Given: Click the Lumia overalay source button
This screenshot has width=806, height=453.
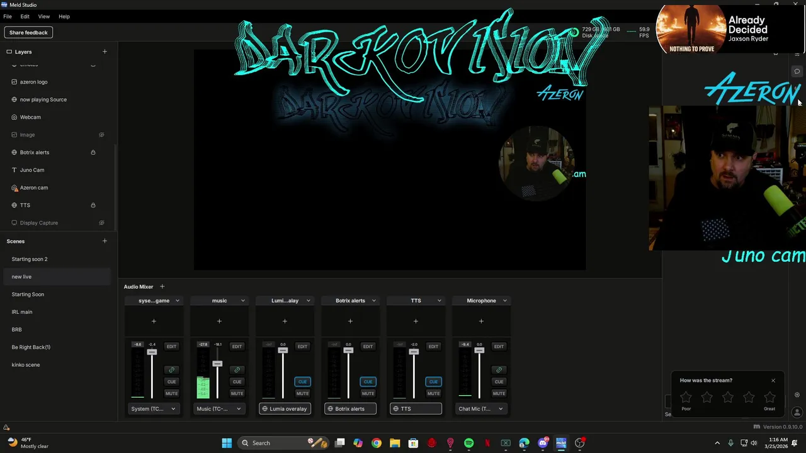Looking at the screenshot, I should 285,409.
